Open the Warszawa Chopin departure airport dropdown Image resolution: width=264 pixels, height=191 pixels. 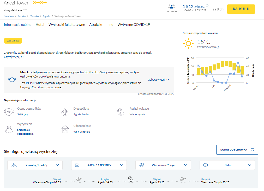(163, 165)
